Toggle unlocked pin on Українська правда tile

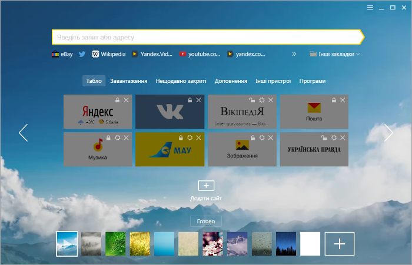click(x=324, y=137)
